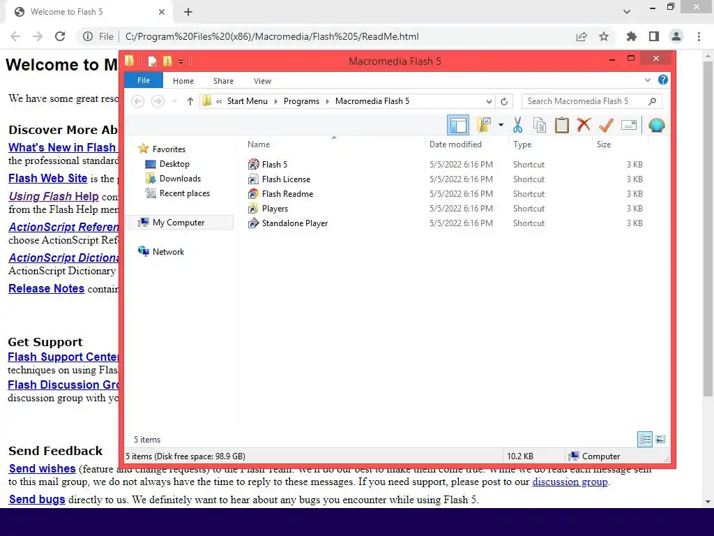Click the Explorer help question mark icon

(663, 80)
